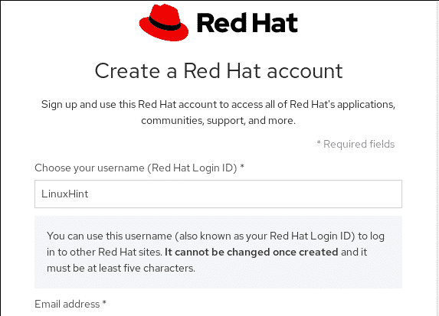This screenshot has height=316, width=439.
Task: Click the asterisk beside Email address
Action: [x=104, y=302]
